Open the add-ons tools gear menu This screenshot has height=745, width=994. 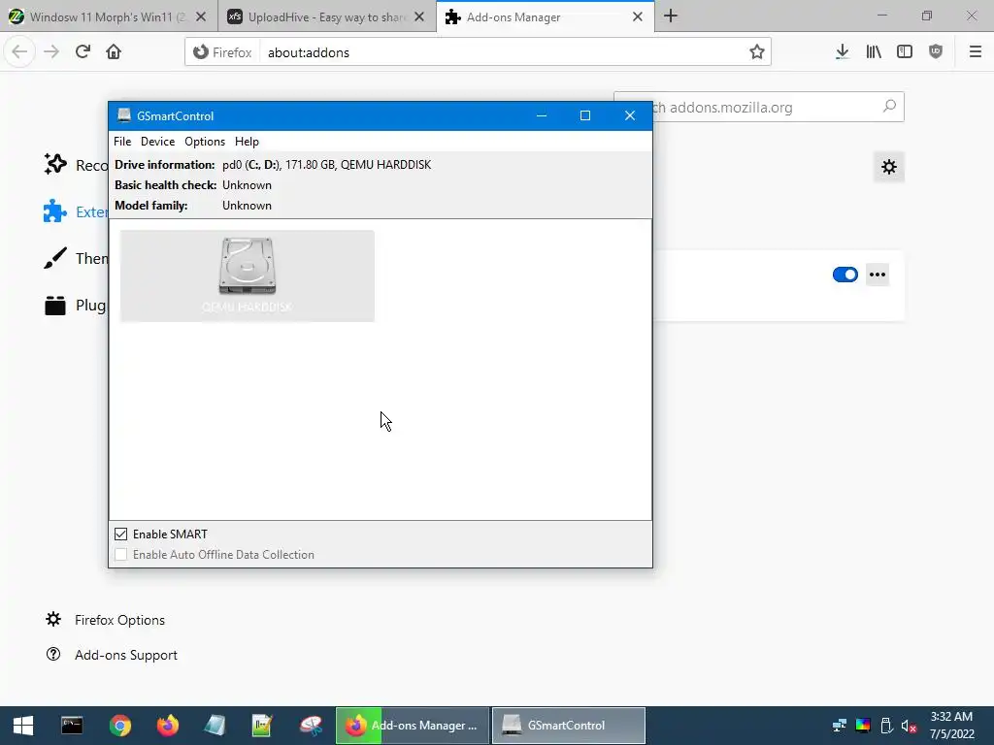pyautogui.click(x=889, y=167)
